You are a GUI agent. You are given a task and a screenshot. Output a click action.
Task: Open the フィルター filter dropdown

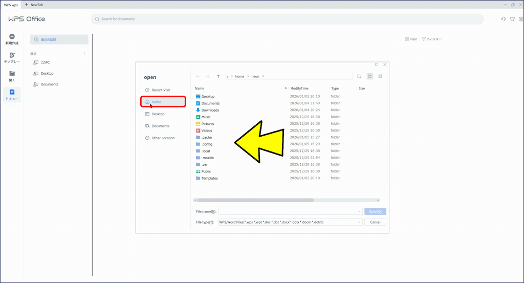431,39
